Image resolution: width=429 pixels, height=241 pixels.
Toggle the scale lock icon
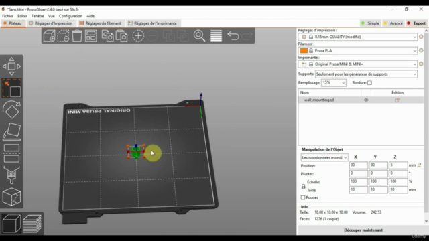[304, 186]
